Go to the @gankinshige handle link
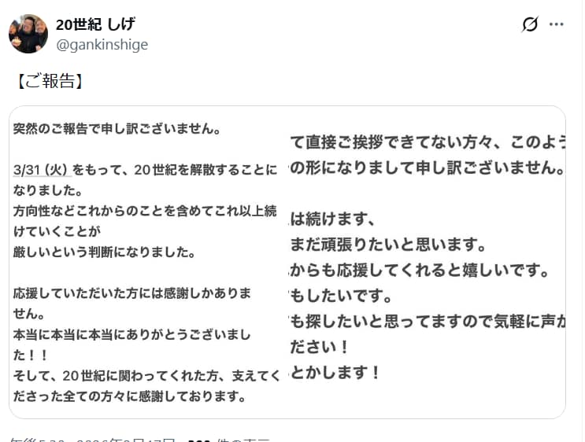The width and height of the screenshot is (585, 442). point(102,45)
